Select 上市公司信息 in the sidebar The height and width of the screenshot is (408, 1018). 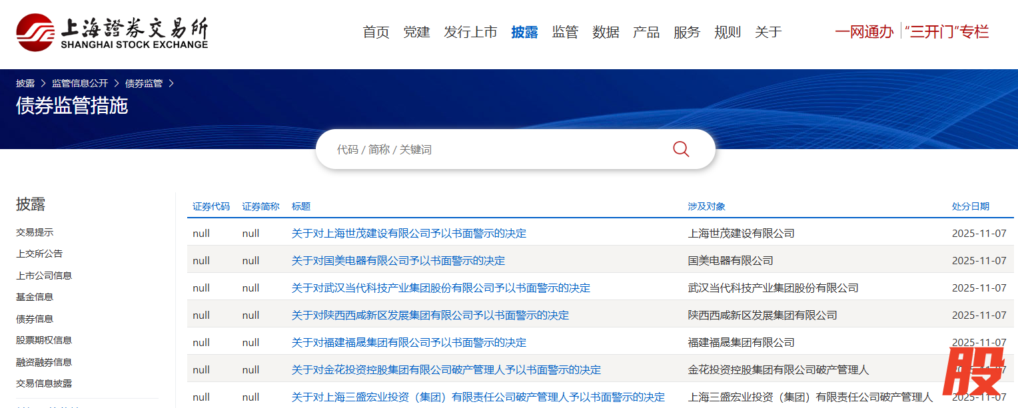[x=44, y=276]
